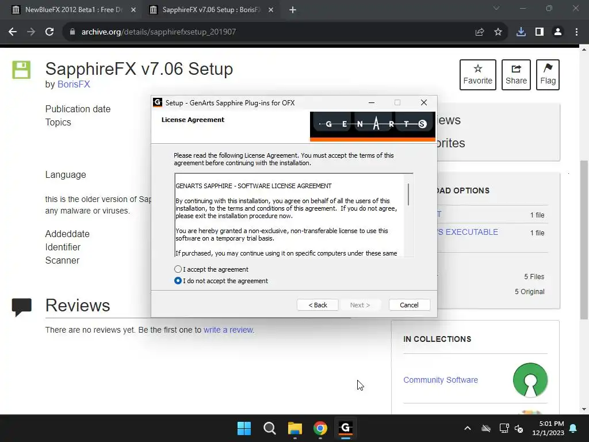Switch to NewBlueFX 2012 Beta1 tab
Viewport: 589px width, 442px height.
(73, 10)
